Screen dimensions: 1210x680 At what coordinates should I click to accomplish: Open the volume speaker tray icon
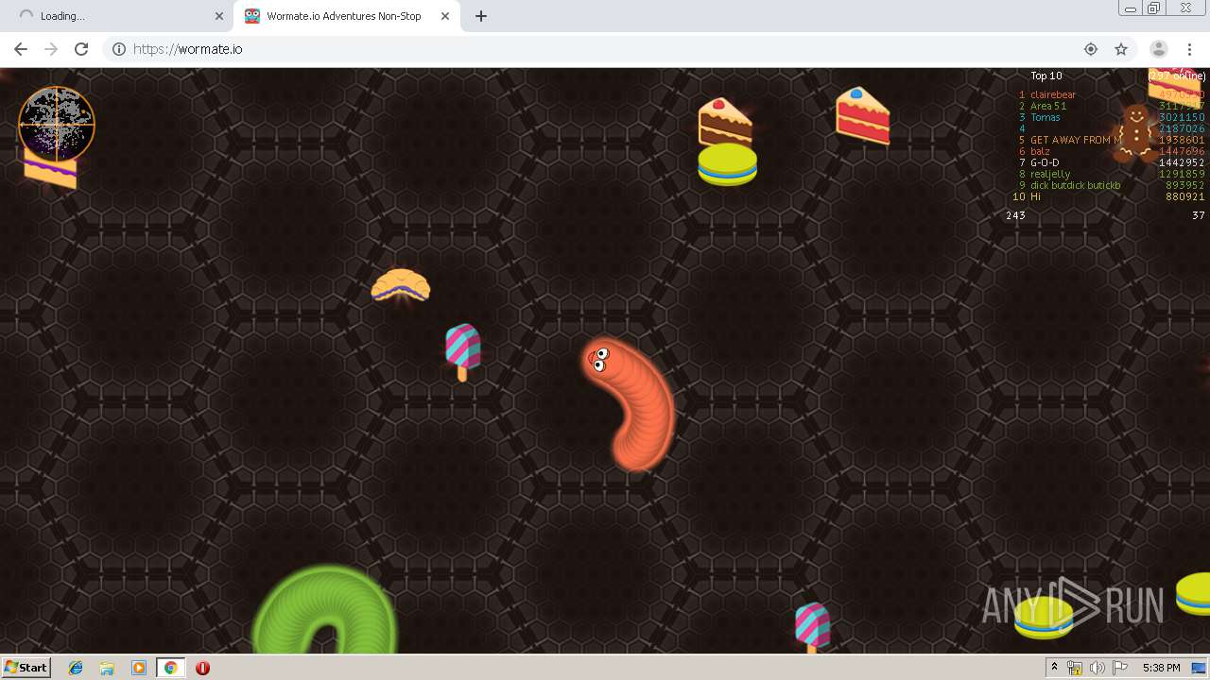coord(1097,668)
